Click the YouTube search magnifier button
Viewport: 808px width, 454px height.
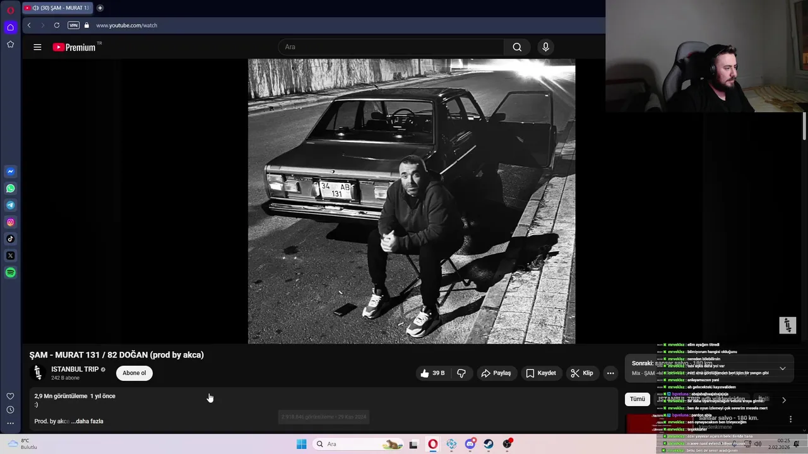click(517, 47)
